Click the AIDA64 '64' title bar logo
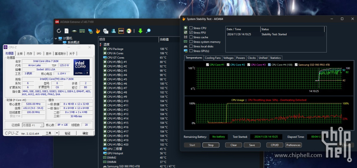 click(x=57, y=22)
